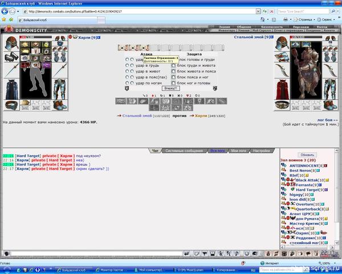
Task: Switch to Системные сообщения tab
Action: point(184,151)
